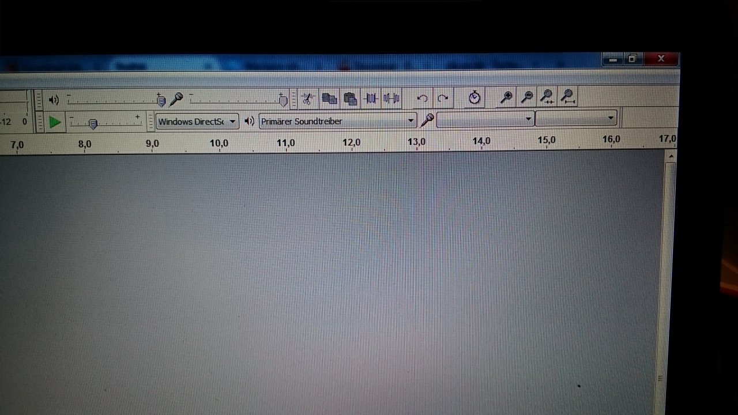Click the green Play-at-speed button
The height and width of the screenshot is (415, 738).
pyautogui.click(x=55, y=122)
